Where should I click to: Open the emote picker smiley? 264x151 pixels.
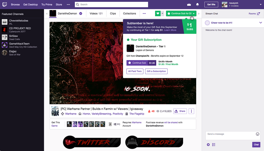coord(258,134)
